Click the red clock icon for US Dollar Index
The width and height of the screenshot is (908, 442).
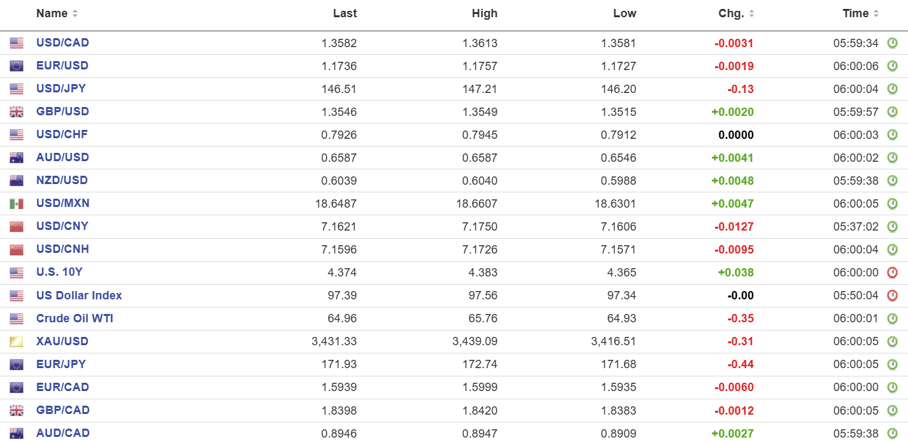893,296
